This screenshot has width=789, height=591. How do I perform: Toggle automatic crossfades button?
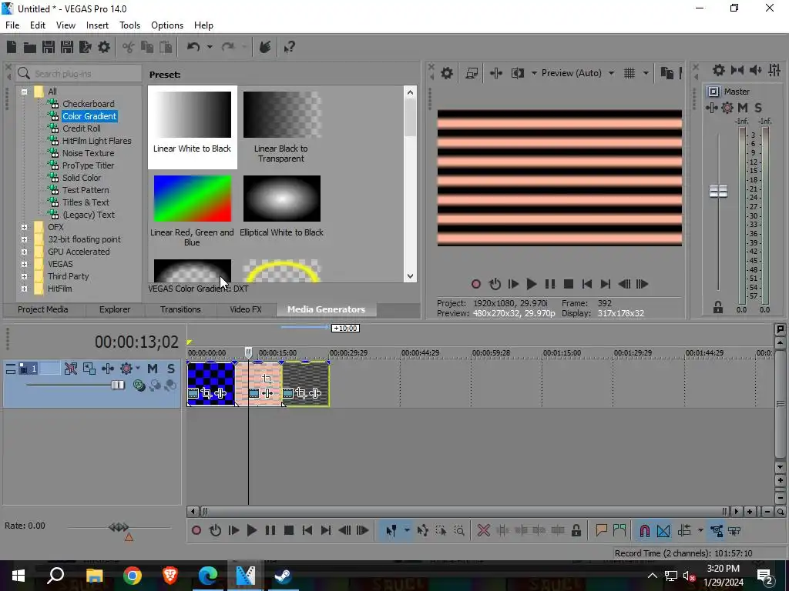pos(663,531)
